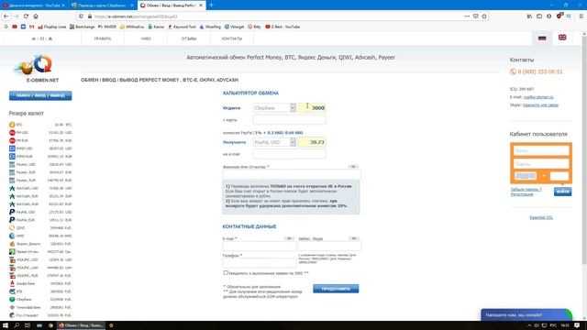Screen dimensions: 587x330
Task: Click the Payeer USD reserve icon
Action: (x=12, y=164)
